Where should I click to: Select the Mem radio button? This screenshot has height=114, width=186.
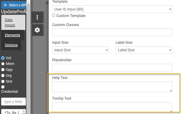point(3,64)
